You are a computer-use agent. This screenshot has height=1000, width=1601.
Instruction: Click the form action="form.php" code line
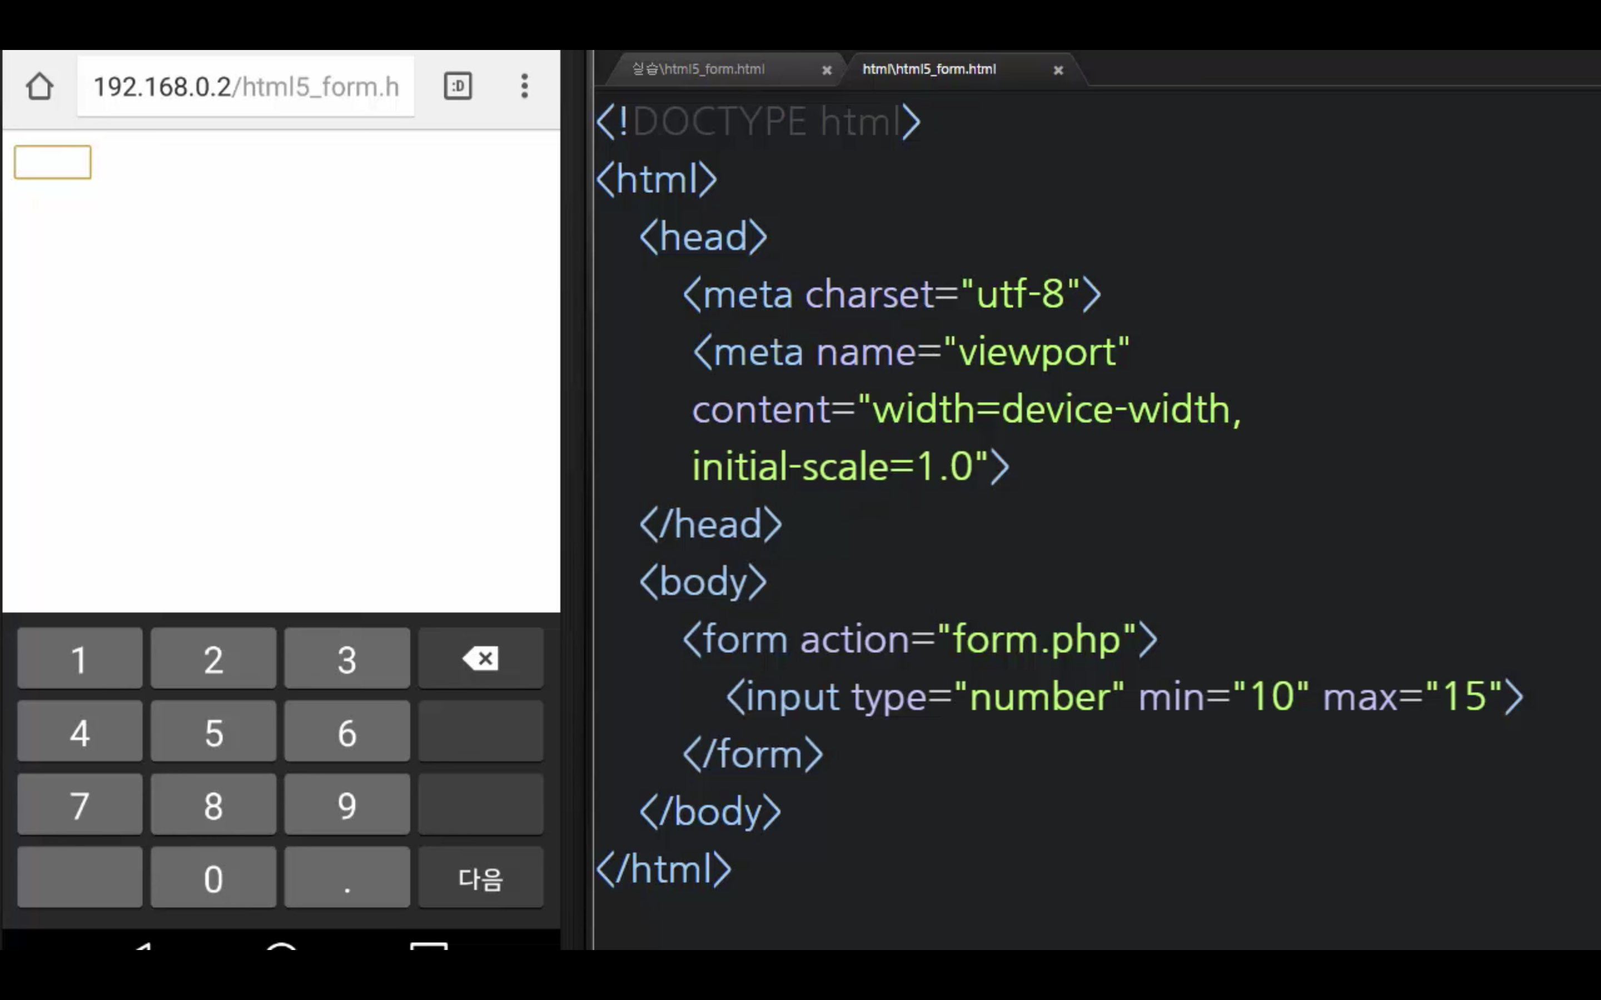[x=919, y=639]
